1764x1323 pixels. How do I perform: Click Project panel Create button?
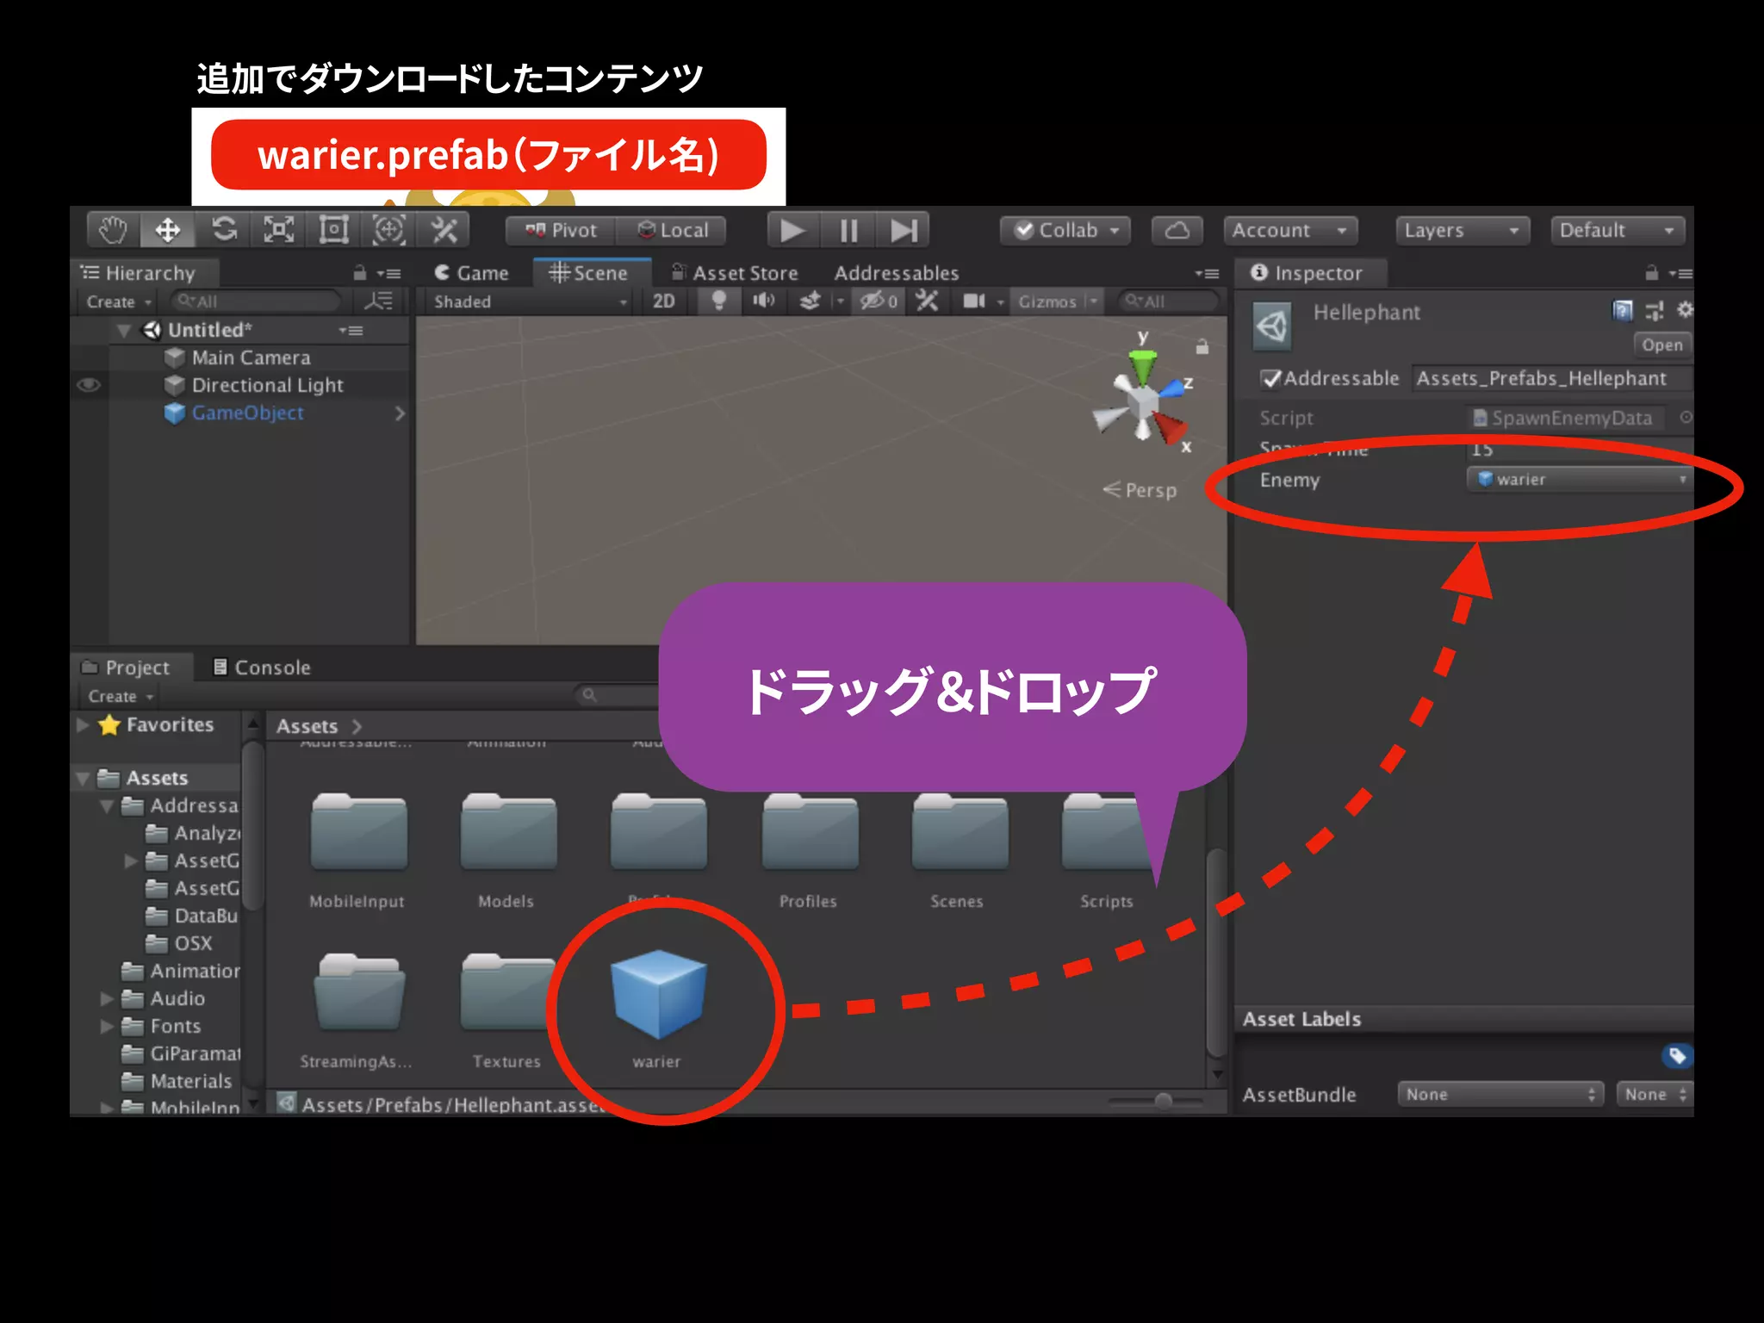(x=121, y=696)
